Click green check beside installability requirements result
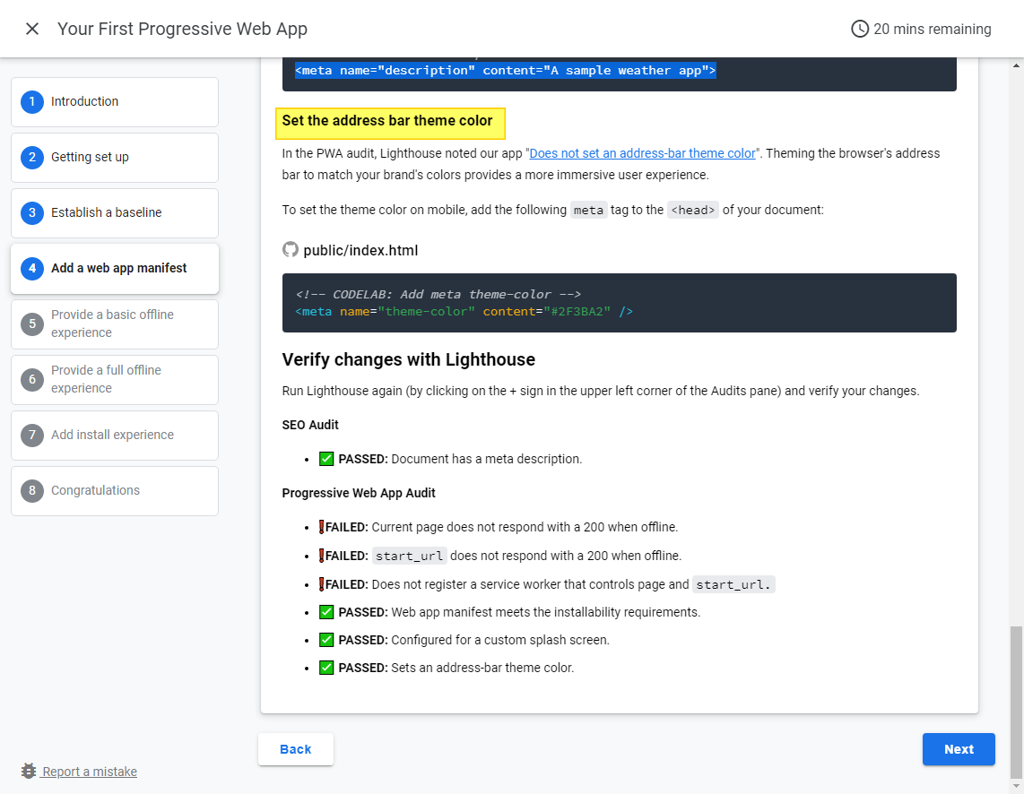 [326, 612]
